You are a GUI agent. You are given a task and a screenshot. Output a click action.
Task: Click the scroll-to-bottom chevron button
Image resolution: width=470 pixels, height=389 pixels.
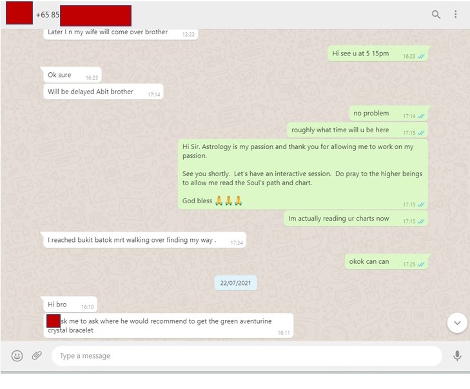[457, 323]
